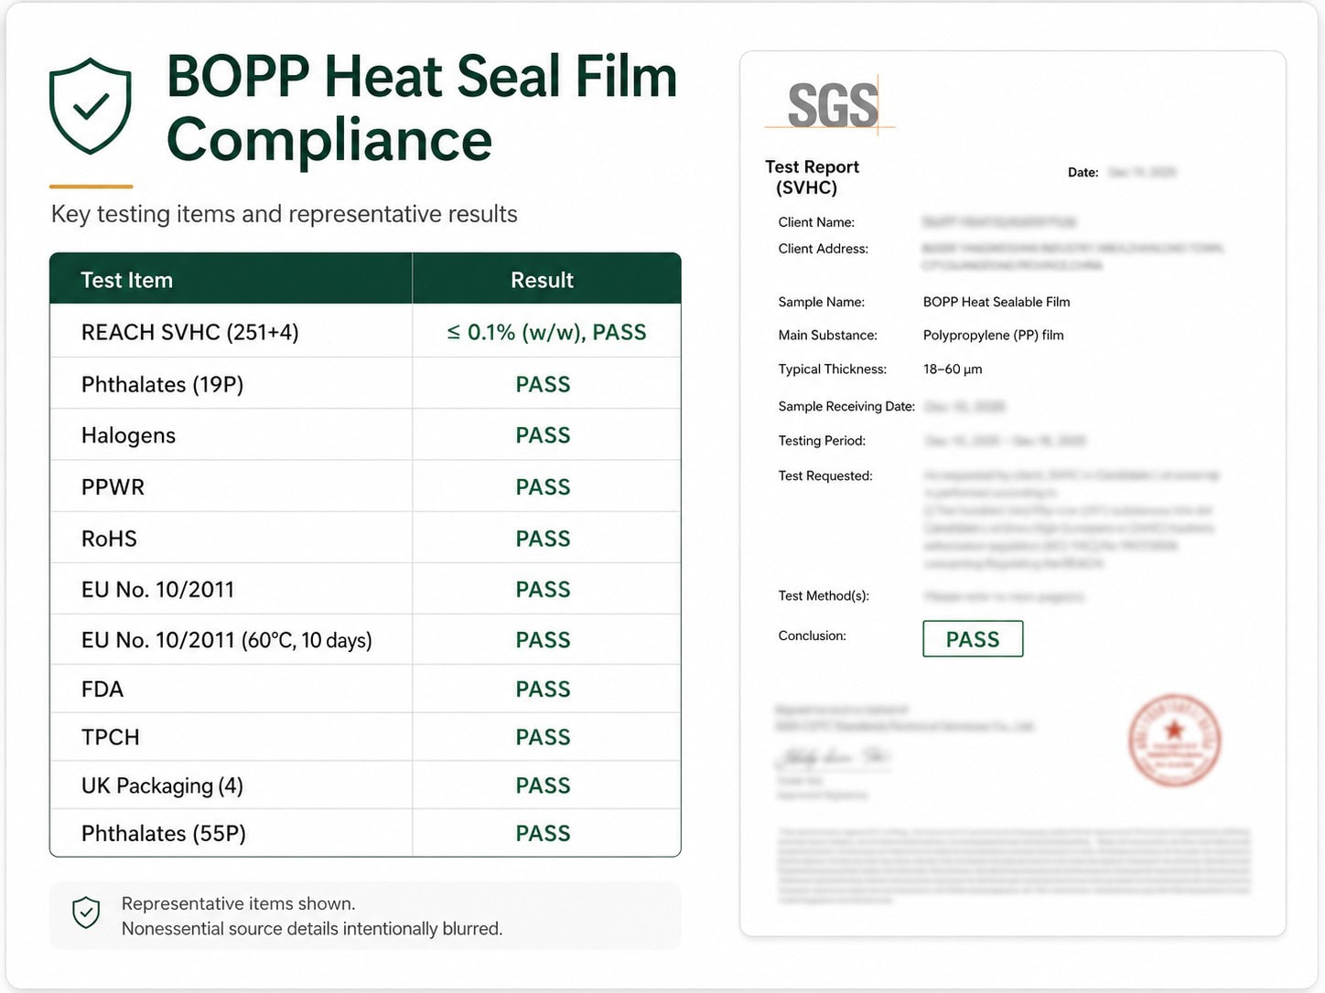Image resolution: width=1325 pixels, height=993 pixels.
Task: Click the 'Main Substance:' label
Action: [827, 336]
